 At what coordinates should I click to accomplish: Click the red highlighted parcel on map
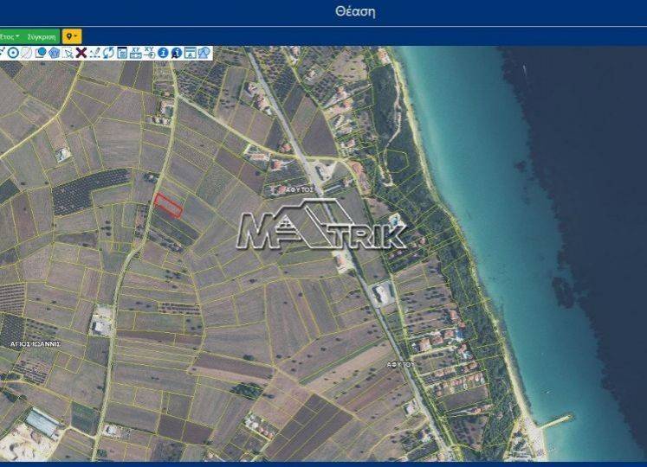[168, 205]
